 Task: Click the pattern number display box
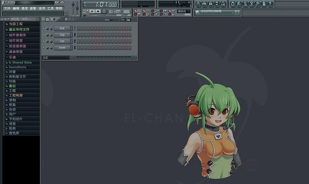tap(126, 11)
